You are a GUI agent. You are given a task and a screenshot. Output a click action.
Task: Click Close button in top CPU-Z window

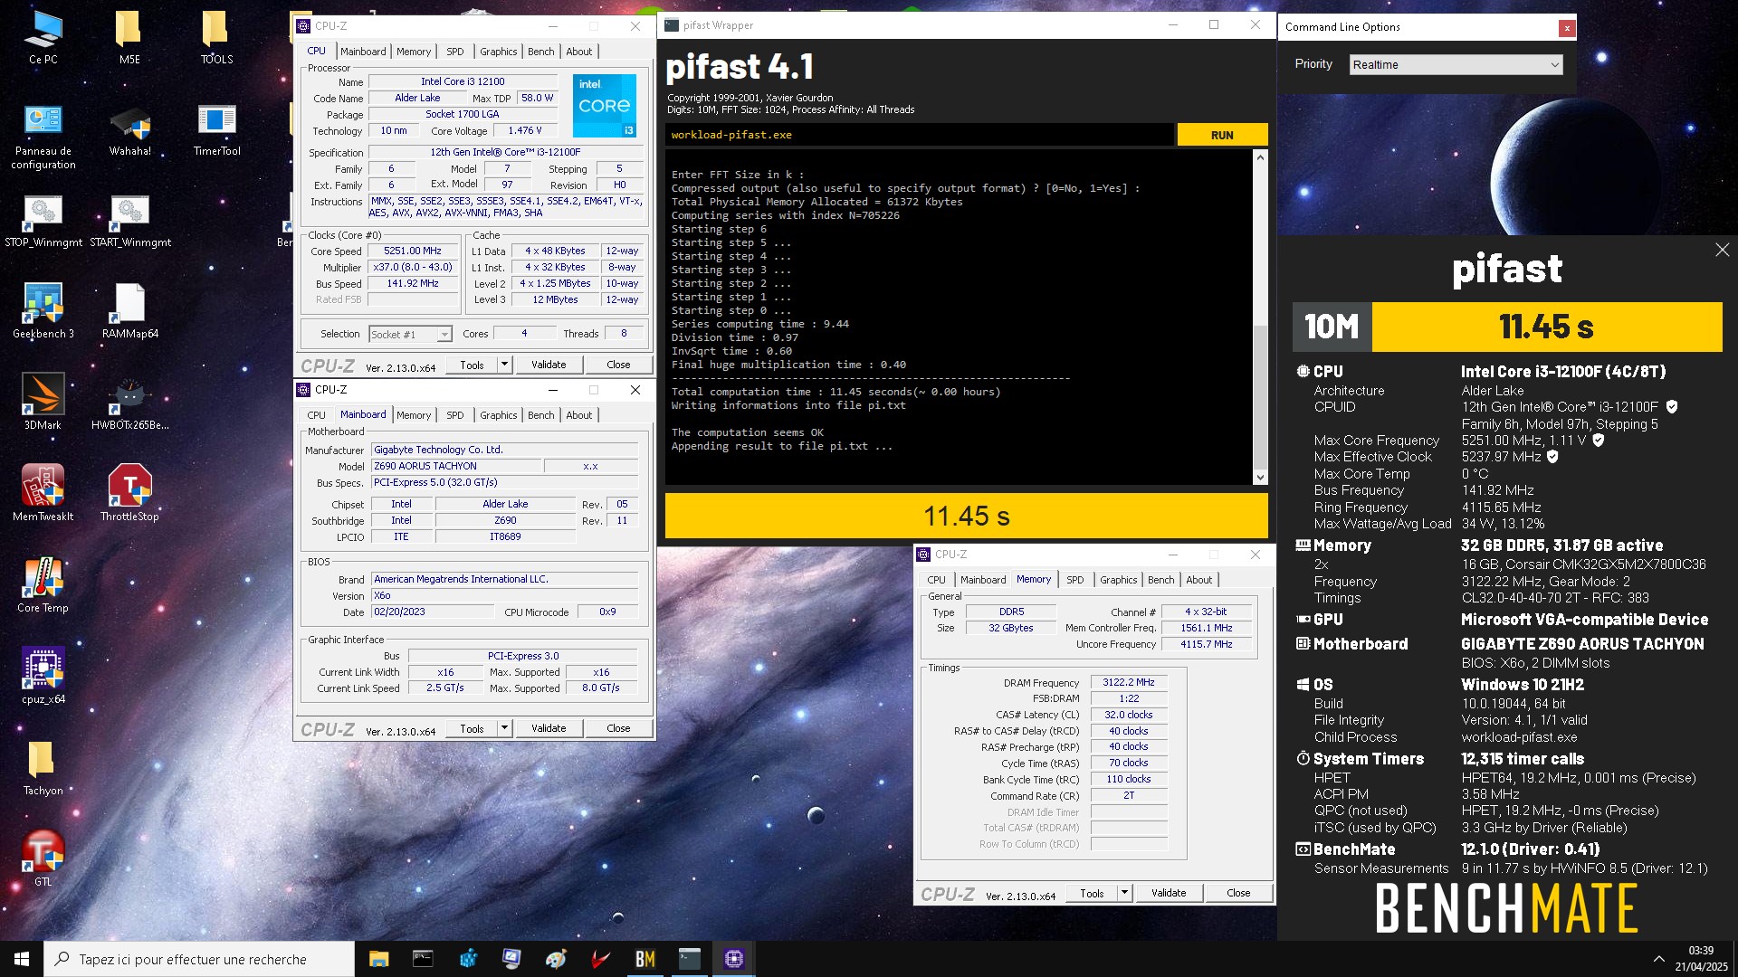coord(618,365)
